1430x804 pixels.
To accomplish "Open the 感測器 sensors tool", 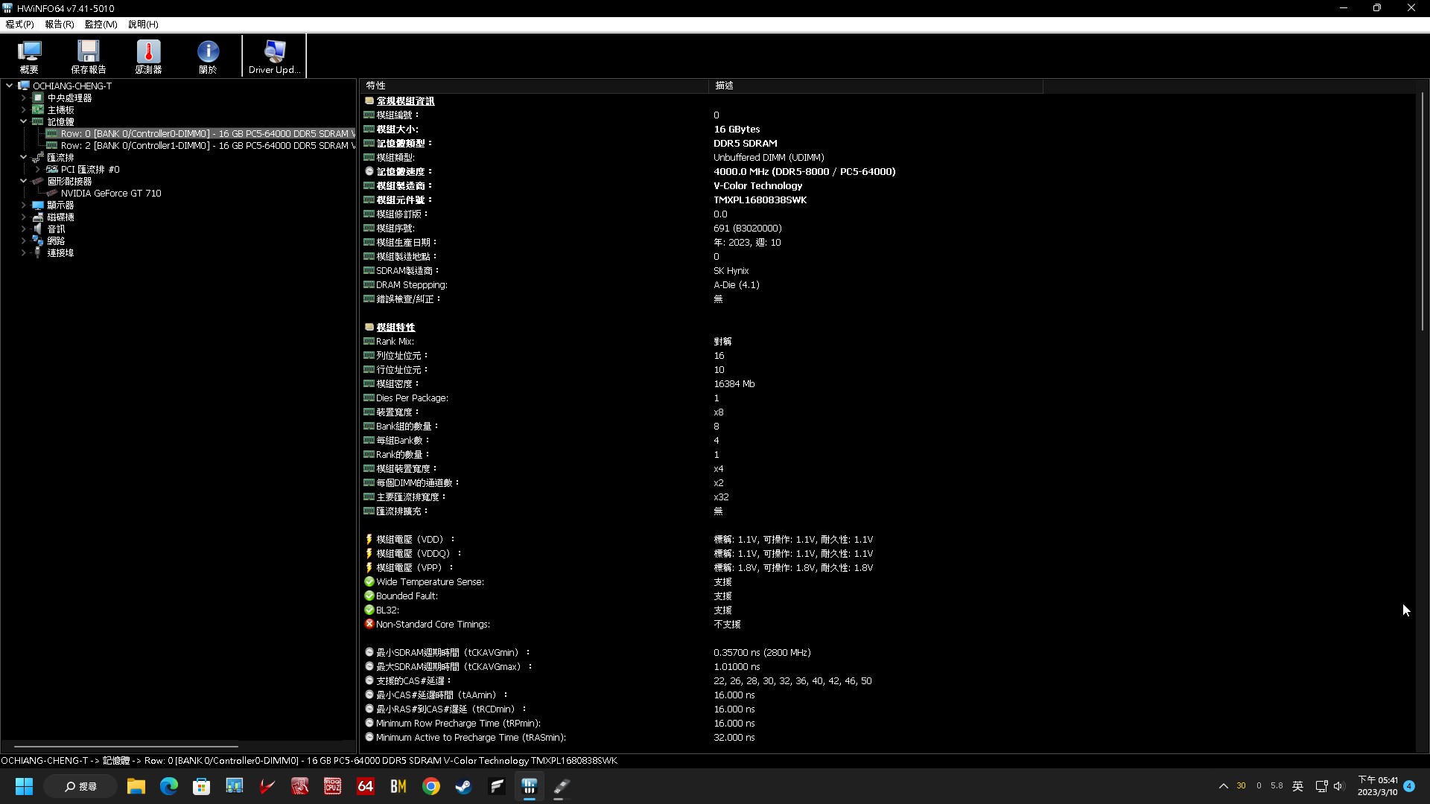I will (148, 57).
